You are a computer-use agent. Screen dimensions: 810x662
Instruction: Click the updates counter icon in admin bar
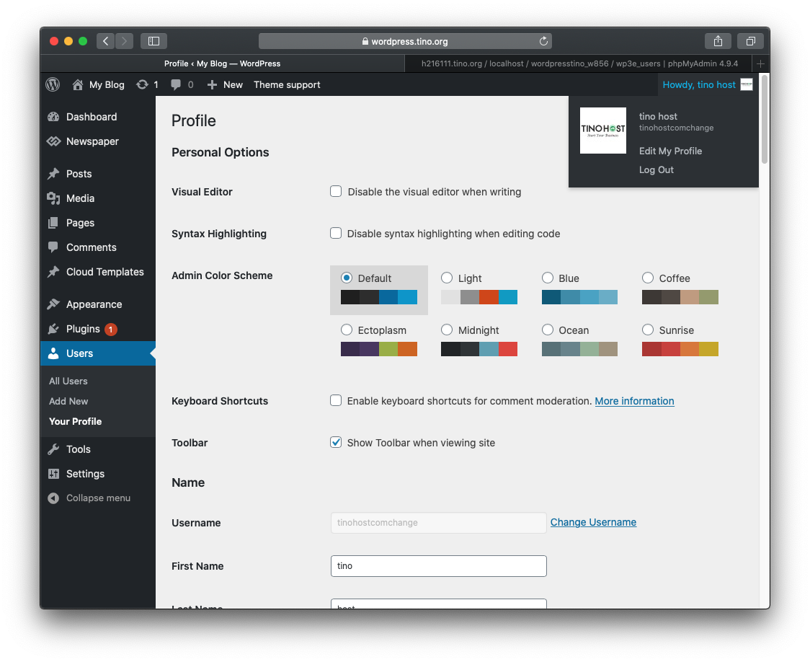pyautogui.click(x=144, y=84)
